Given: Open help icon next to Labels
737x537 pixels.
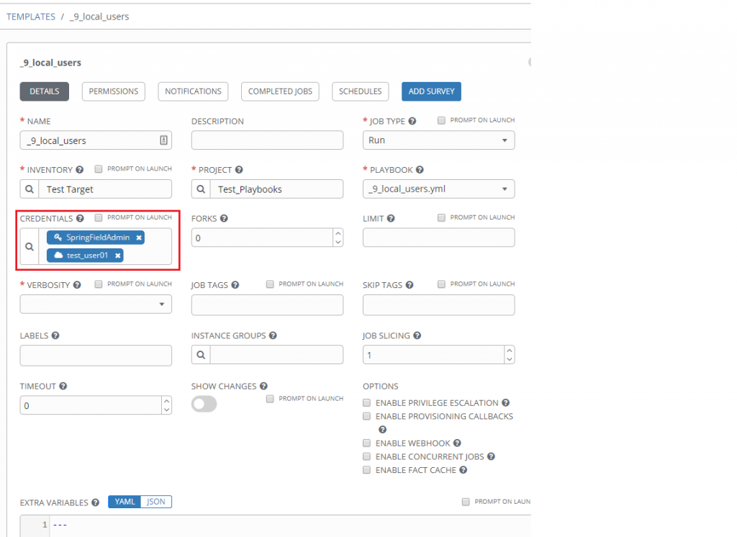Looking at the screenshot, I should coord(55,335).
